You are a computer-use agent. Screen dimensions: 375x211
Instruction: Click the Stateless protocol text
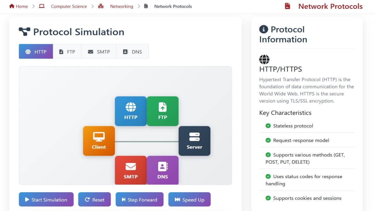(293, 126)
